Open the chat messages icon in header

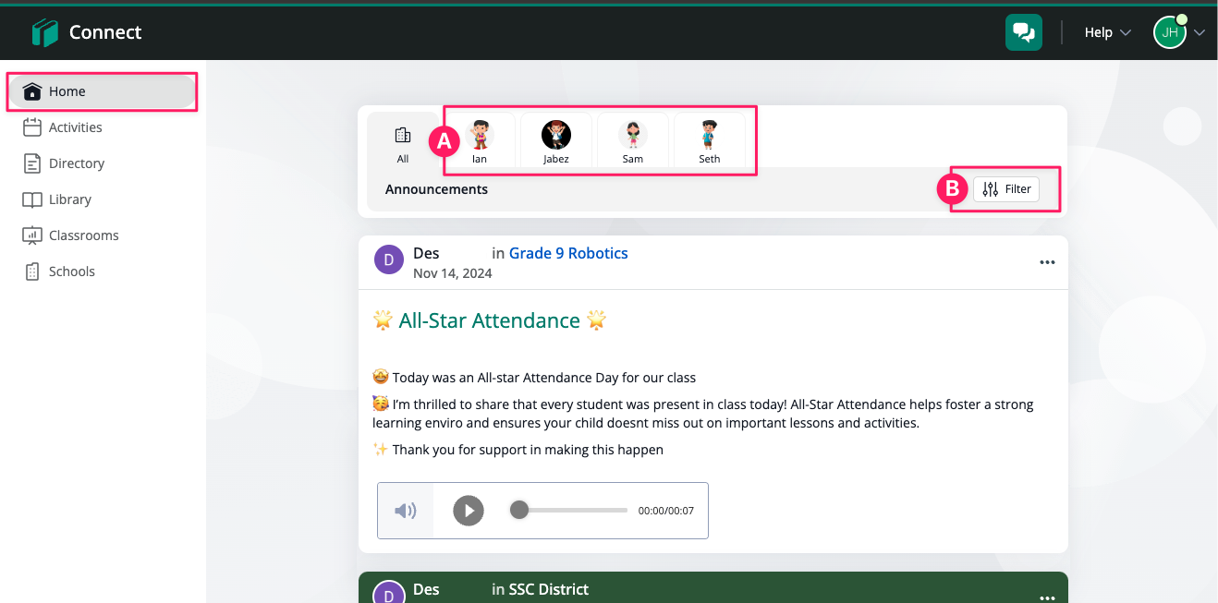[1024, 32]
